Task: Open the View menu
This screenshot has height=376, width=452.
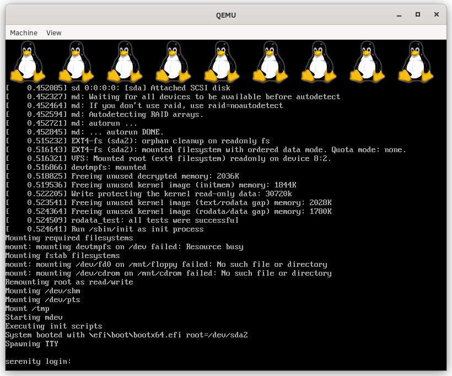Action: [53, 33]
